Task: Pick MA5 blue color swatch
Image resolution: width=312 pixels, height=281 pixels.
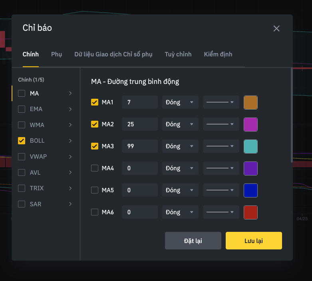Action: 250,190
